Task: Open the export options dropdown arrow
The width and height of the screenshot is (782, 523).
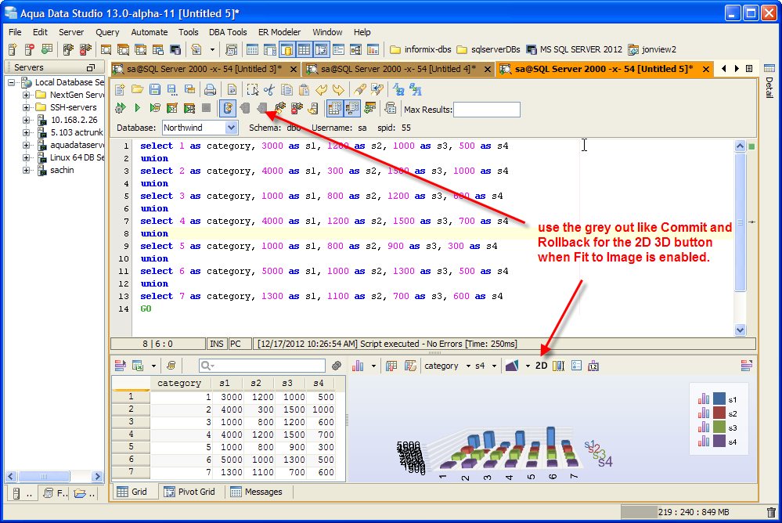Action: click(153, 366)
